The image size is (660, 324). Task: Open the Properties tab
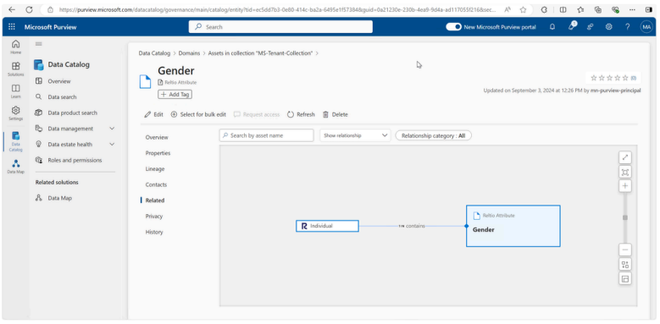click(158, 153)
